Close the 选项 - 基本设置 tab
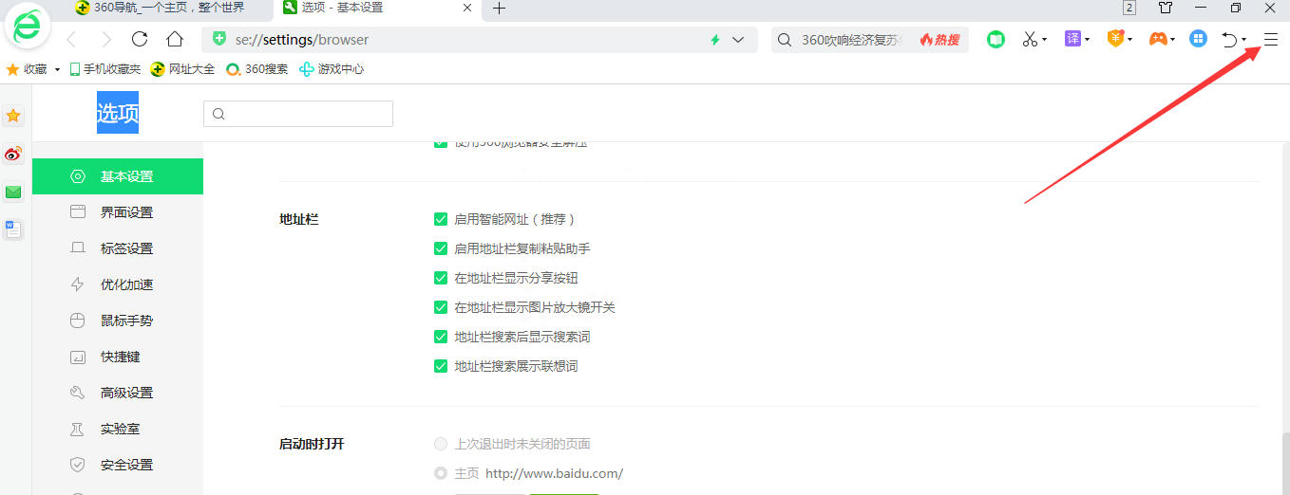This screenshot has width=1290, height=495. point(467,9)
